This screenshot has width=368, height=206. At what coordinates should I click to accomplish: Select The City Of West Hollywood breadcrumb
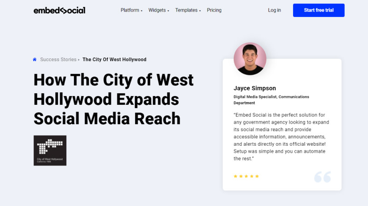pos(114,60)
